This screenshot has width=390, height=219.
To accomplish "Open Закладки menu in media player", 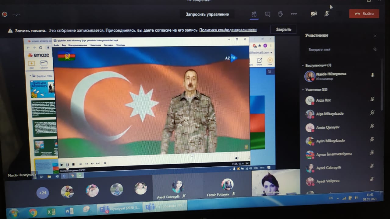I will coord(108,45).
